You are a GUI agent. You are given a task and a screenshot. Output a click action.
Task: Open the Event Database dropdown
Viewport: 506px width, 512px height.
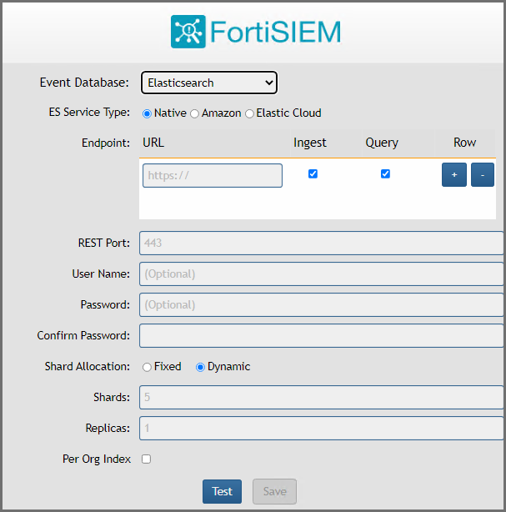(209, 83)
